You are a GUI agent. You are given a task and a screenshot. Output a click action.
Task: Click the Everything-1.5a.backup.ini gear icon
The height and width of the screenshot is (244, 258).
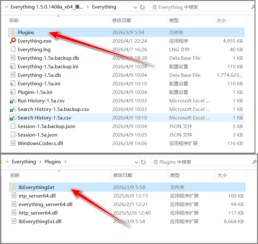[x=13, y=66]
